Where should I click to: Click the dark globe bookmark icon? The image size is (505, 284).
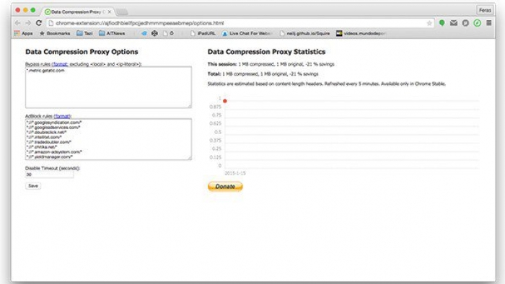coord(154,33)
